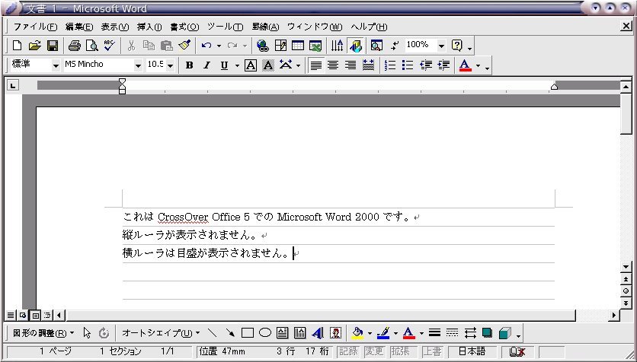
Task: Expand the undo history arrow
Action: coord(219,46)
